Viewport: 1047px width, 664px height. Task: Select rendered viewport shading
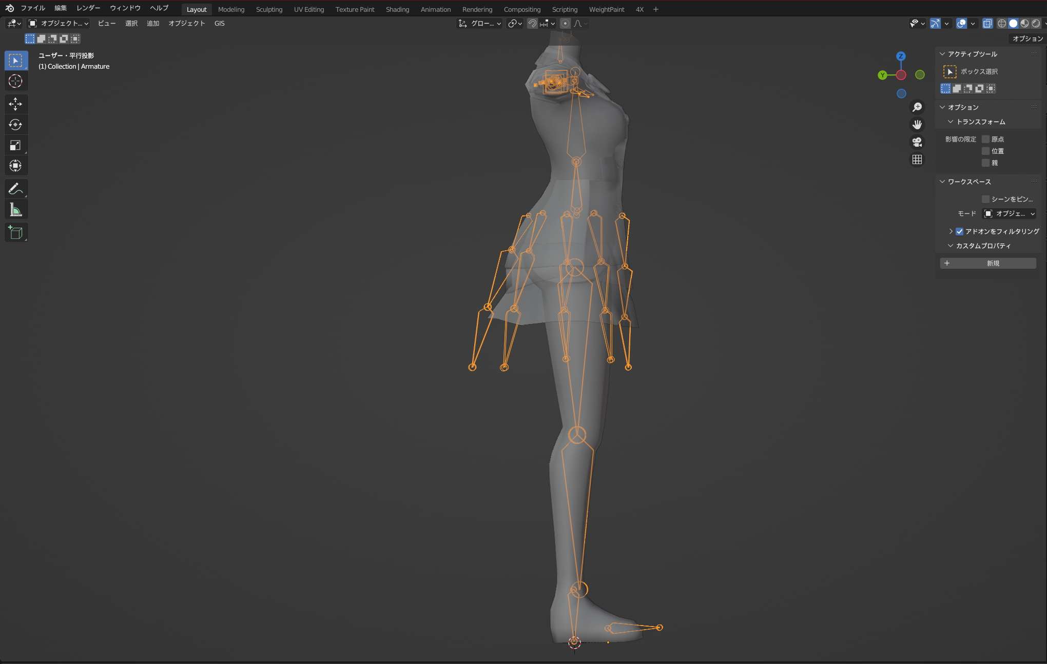(1036, 23)
